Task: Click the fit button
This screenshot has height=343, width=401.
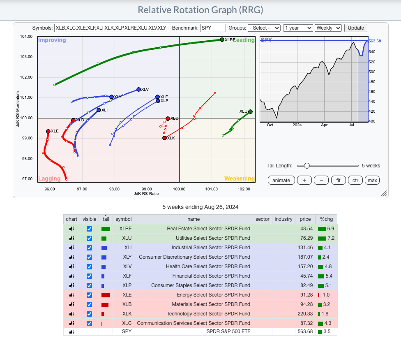Action: click(339, 180)
